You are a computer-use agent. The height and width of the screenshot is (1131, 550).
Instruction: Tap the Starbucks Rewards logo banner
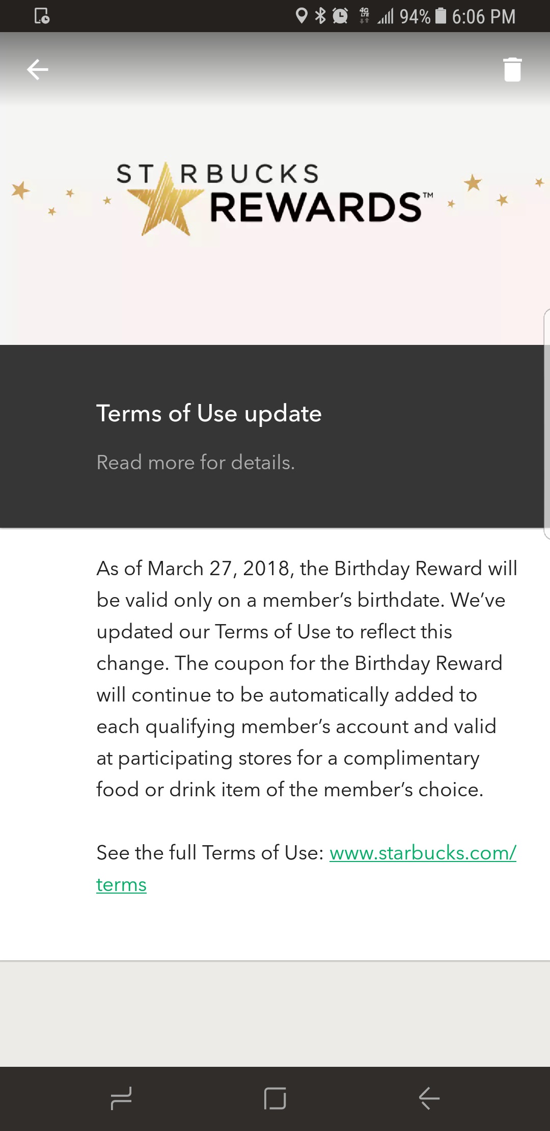[275, 199]
